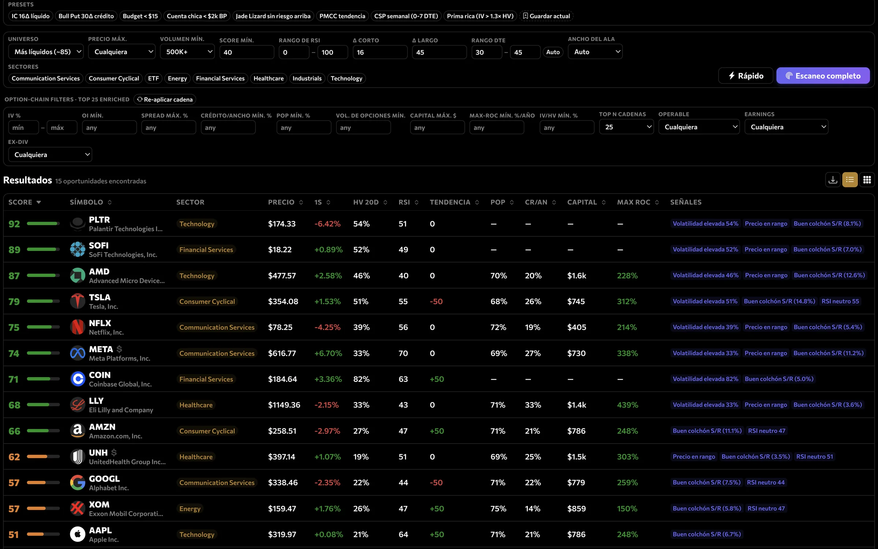This screenshot has width=878, height=549.
Task: Click the Netflix NFLX logo
Action: click(x=78, y=327)
